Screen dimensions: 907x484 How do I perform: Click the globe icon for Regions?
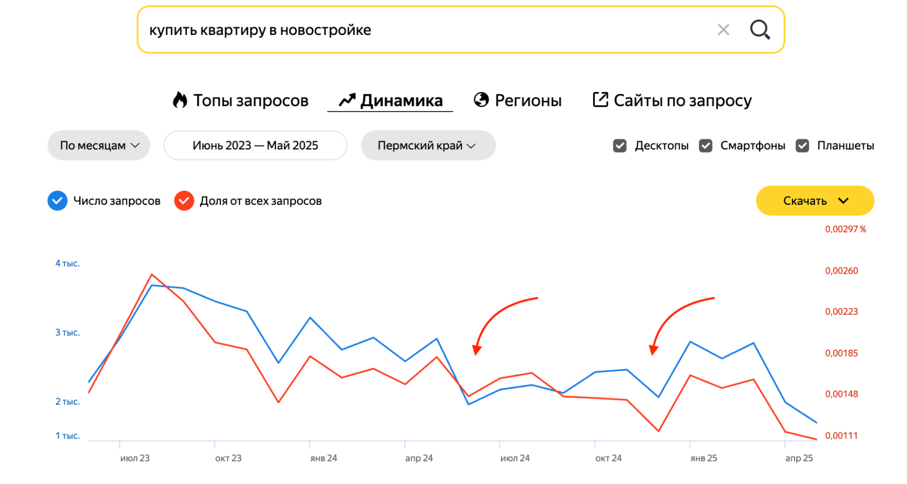(x=481, y=100)
